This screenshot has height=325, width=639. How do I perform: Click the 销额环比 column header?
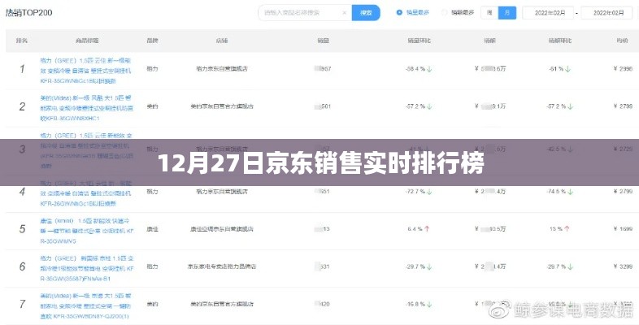(x=560, y=41)
